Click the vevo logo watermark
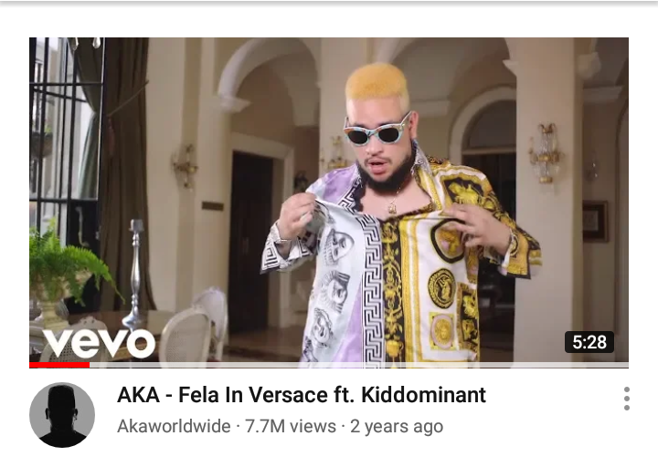The image size is (658, 467). 100,344
